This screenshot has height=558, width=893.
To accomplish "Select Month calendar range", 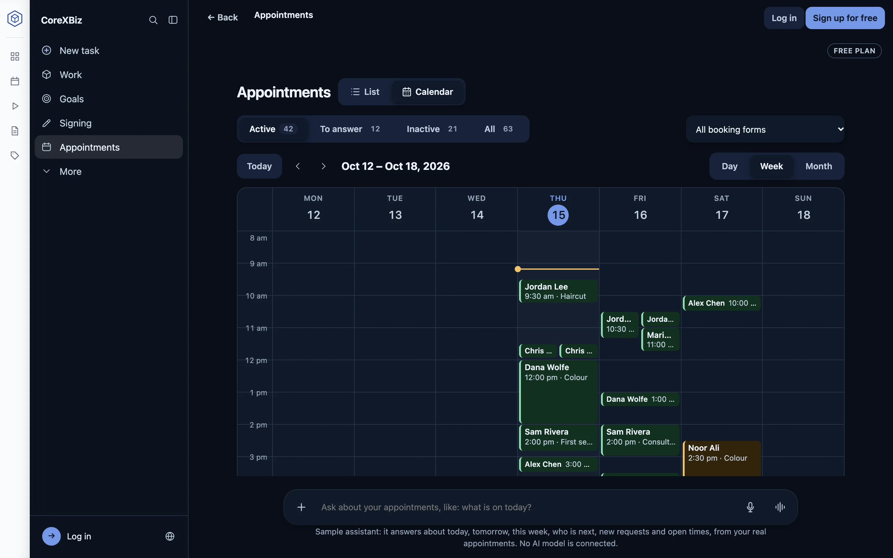I will [819, 166].
